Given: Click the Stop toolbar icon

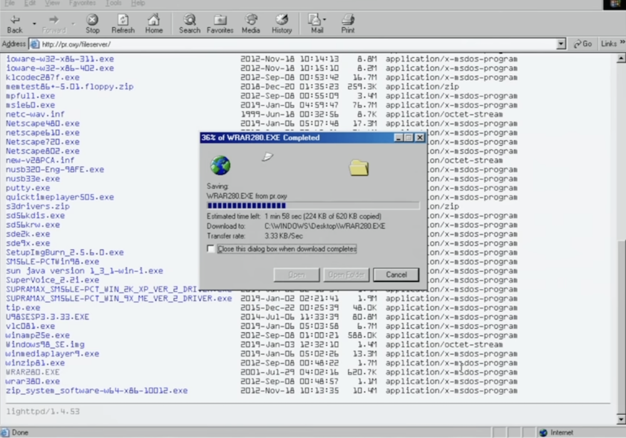Looking at the screenshot, I should [x=92, y=19].
